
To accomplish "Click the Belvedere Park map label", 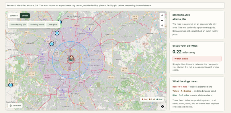I will point(97,60).
